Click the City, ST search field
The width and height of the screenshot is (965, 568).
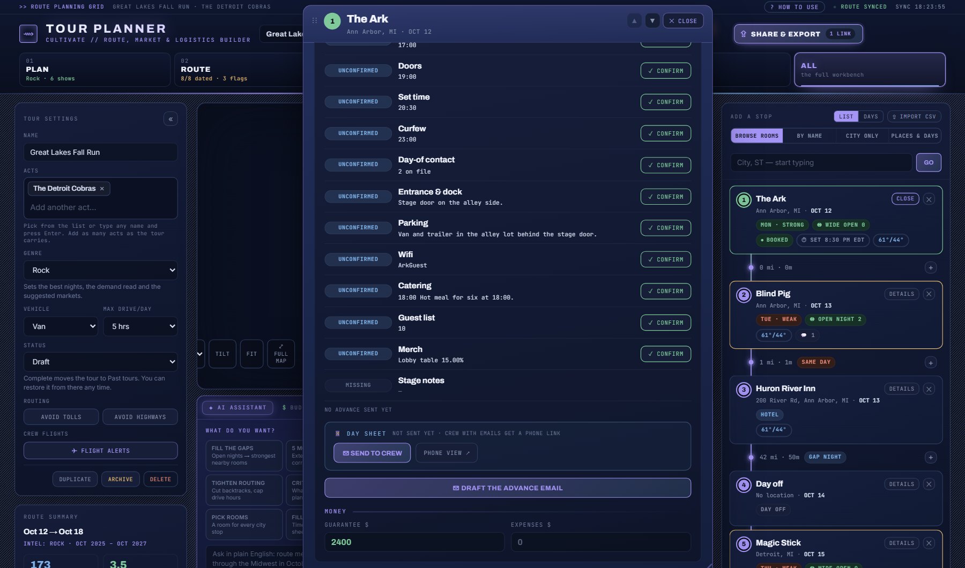click(821, 163)
